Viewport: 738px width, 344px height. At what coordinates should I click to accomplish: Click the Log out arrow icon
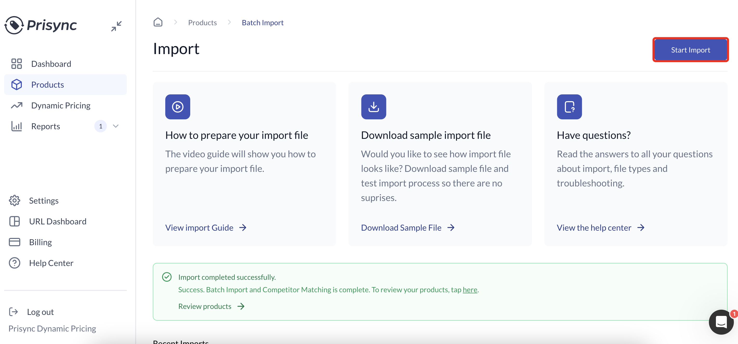coord(13,311)
